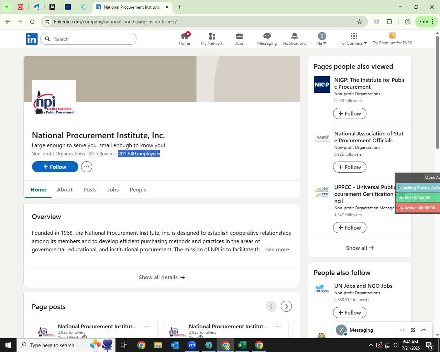The width and height of the screenshot is (440, 352).
Task: Follow UPPCC certification council
Action: 350,228
